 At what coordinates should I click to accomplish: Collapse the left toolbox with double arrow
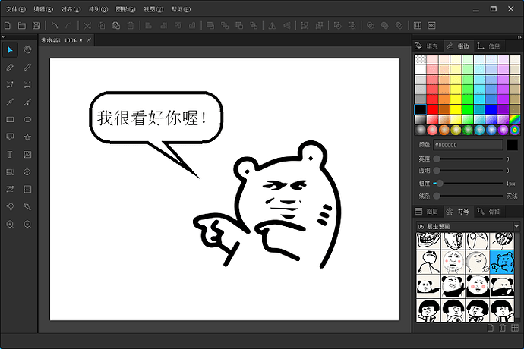pos(4,36)
